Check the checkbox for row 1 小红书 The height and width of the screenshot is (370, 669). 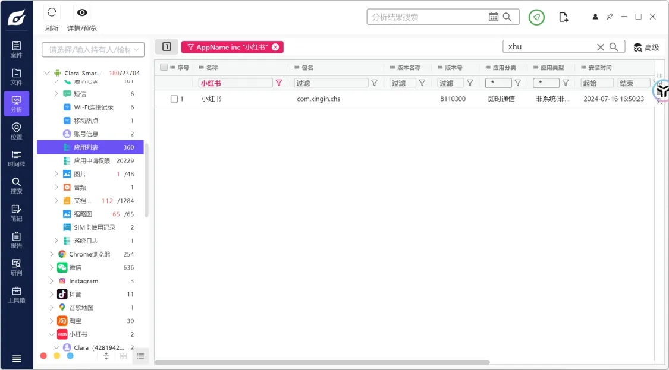(174, 99)
